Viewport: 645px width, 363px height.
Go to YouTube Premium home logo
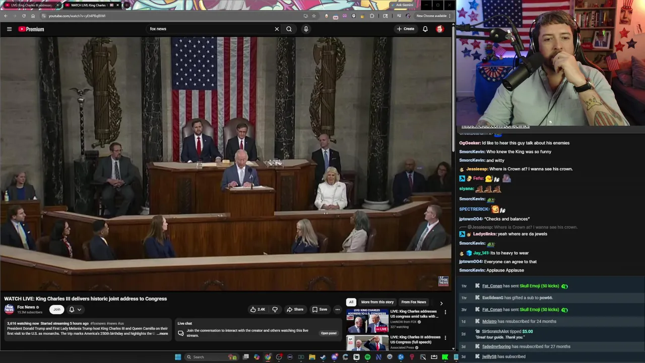(31, 29)
